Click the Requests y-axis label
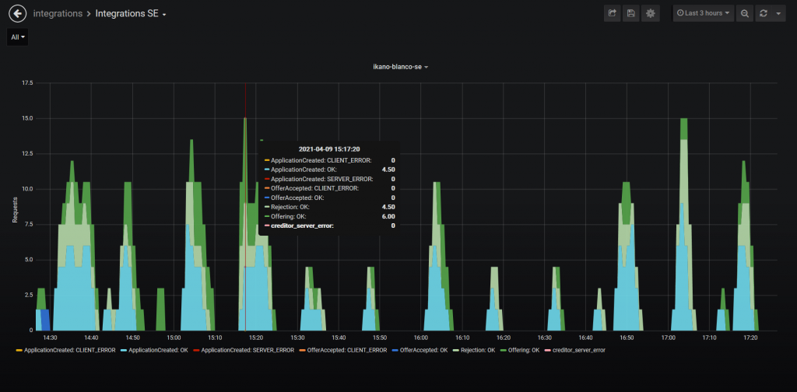Screen dimensions: 797x392 (x=15, y=210)
